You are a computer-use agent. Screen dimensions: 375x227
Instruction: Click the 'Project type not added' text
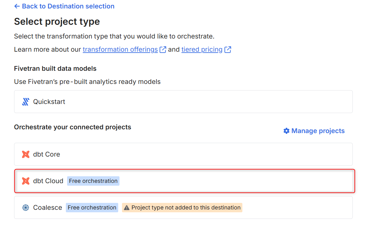click(x=186, y=208)
